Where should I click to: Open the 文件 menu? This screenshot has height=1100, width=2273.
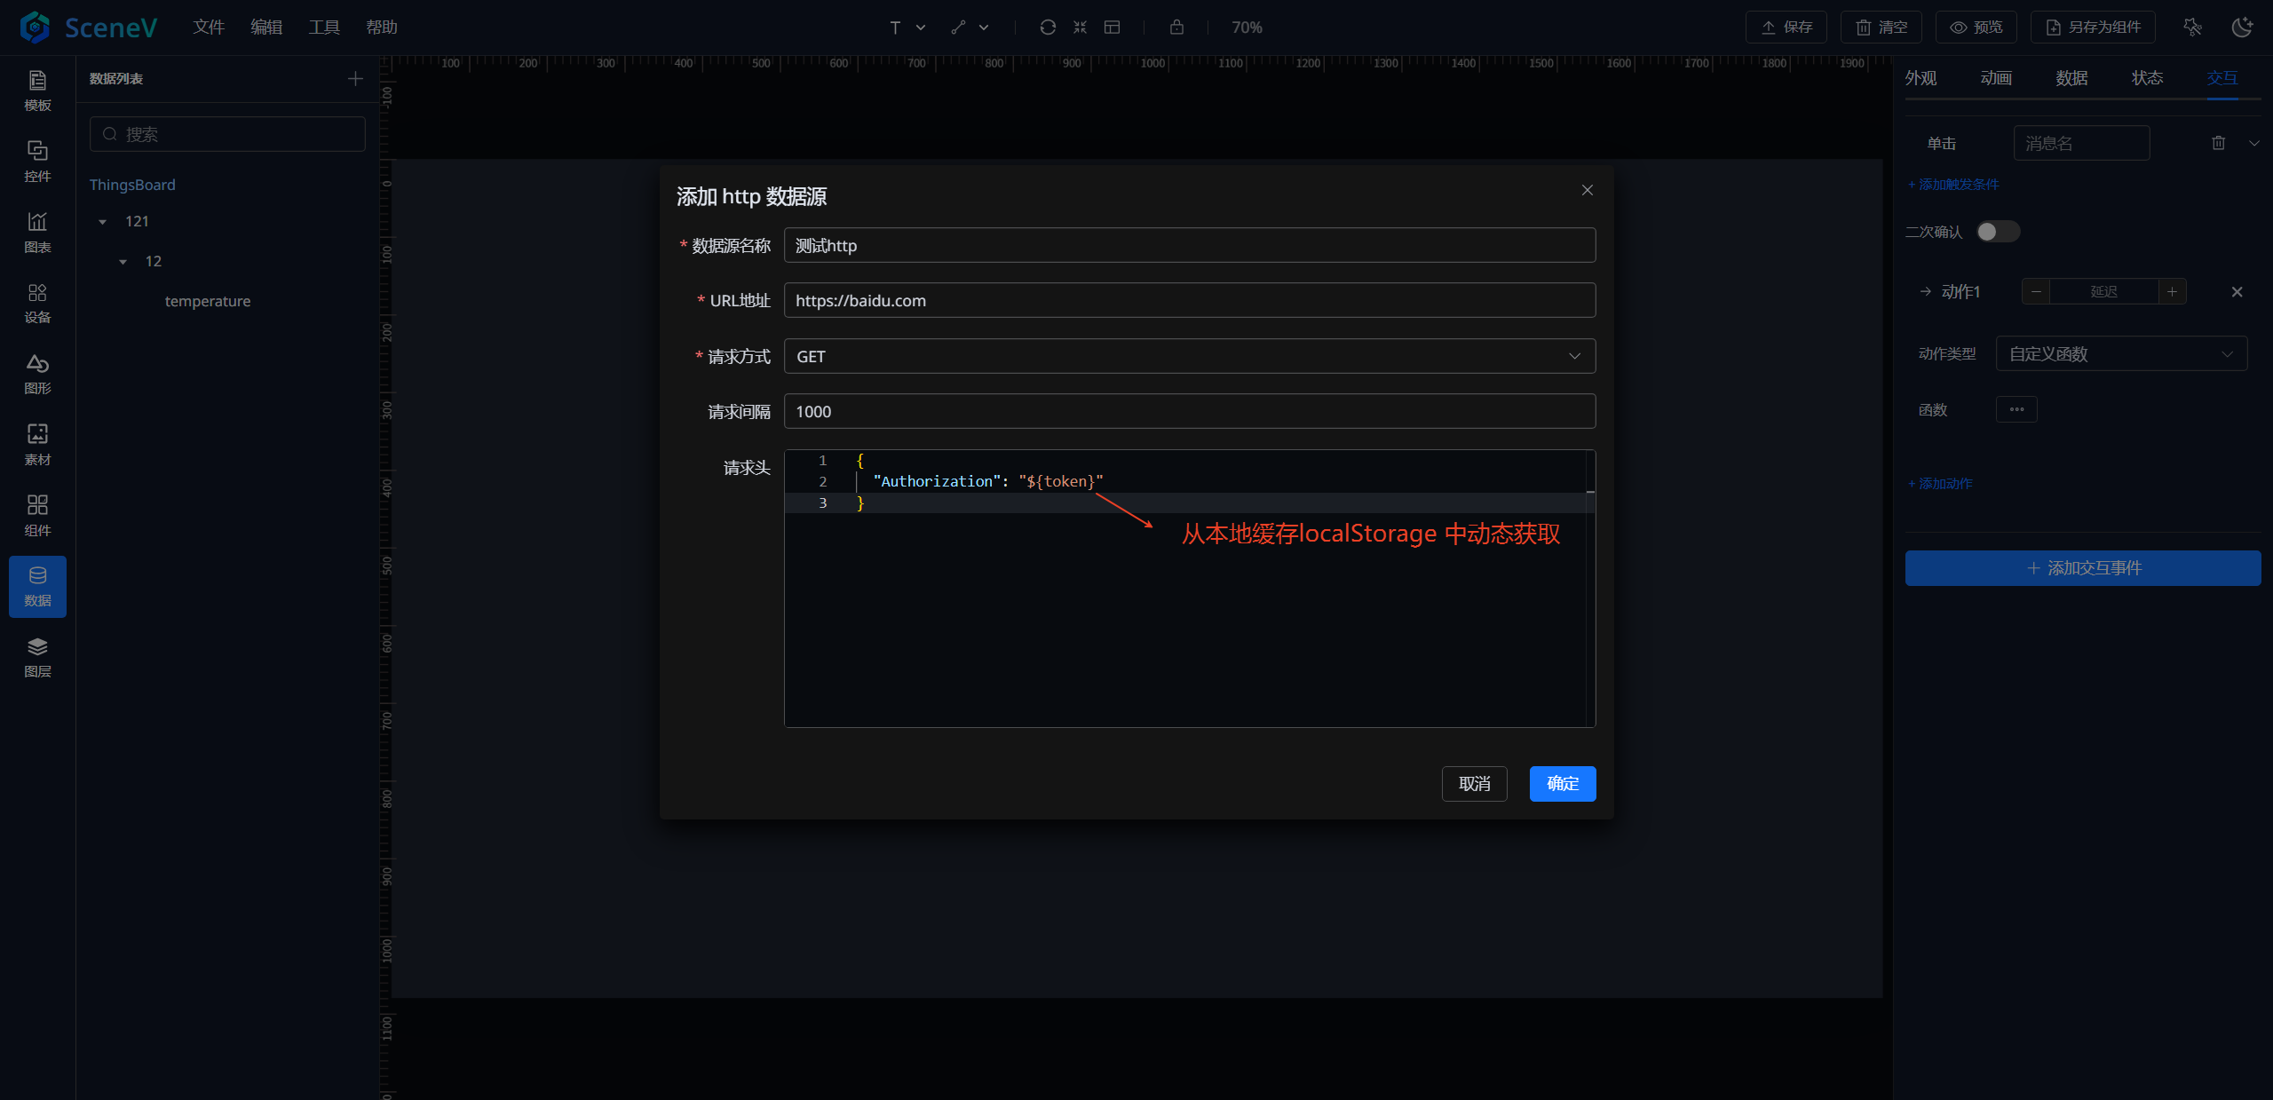pos(209,28)
